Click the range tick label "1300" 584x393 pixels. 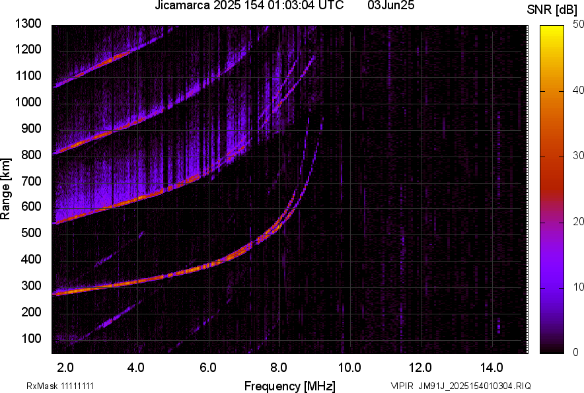pyautogui.click(x=28, y=24)
